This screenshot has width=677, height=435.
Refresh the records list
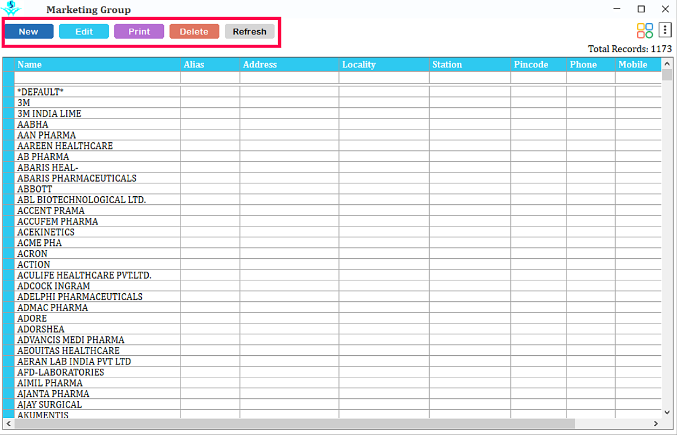(x=250, y=31)
